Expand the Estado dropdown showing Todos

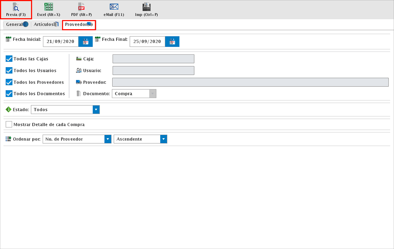(96, 109)
